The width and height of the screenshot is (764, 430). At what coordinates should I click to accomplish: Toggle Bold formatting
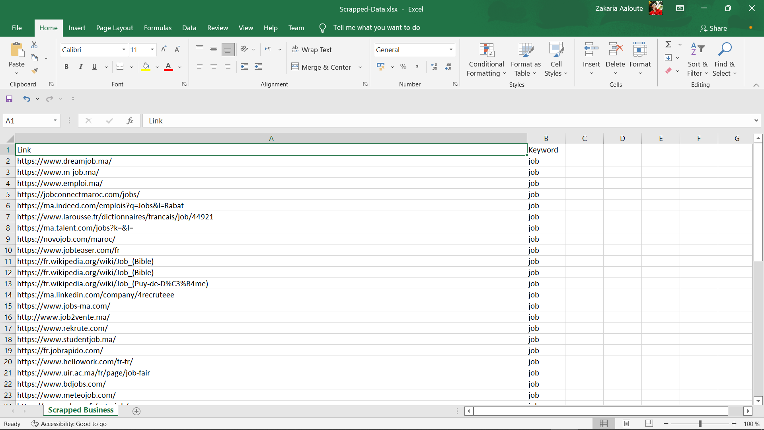[x=66, y=66]
